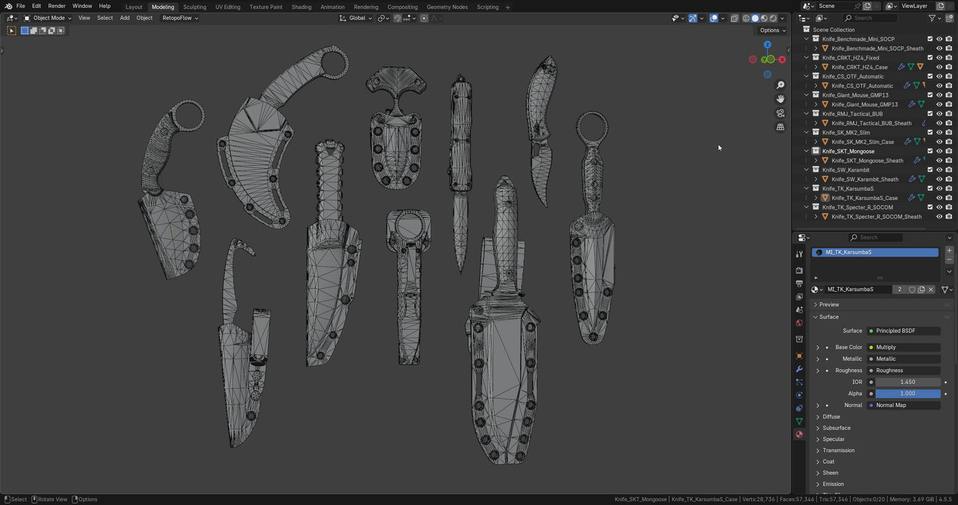Viewport: 958px width, 505px height.
Task: Expand Knife_Giant_Mouse_GMP13 object tree
Action: pyautogui.click(x=815, y=105)
